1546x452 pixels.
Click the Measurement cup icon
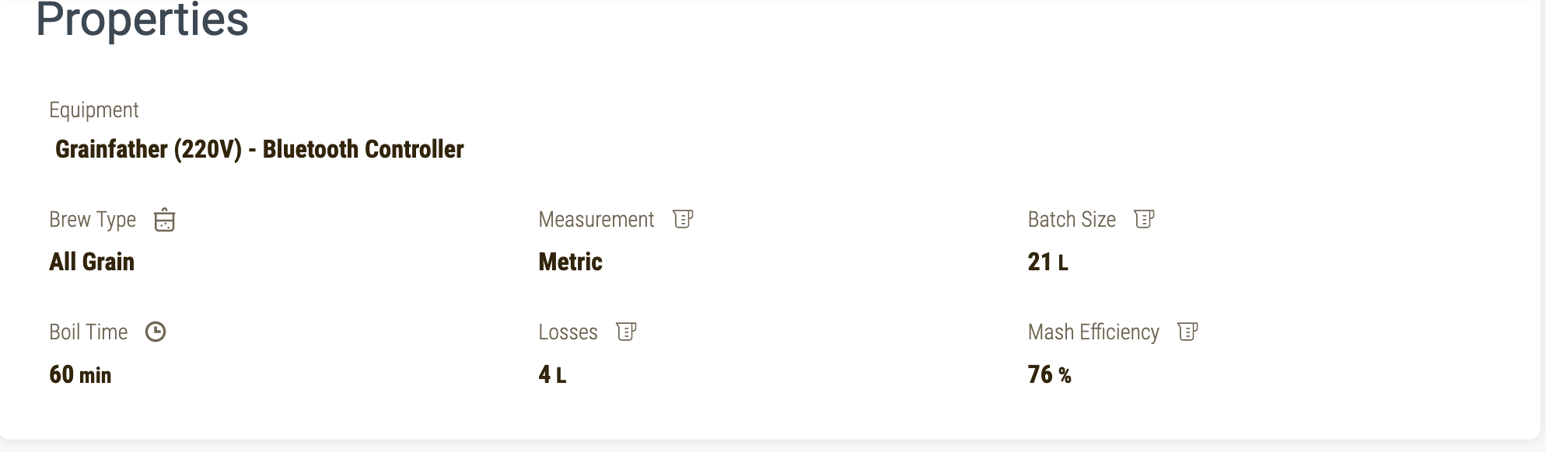click(x=683, y=219)
